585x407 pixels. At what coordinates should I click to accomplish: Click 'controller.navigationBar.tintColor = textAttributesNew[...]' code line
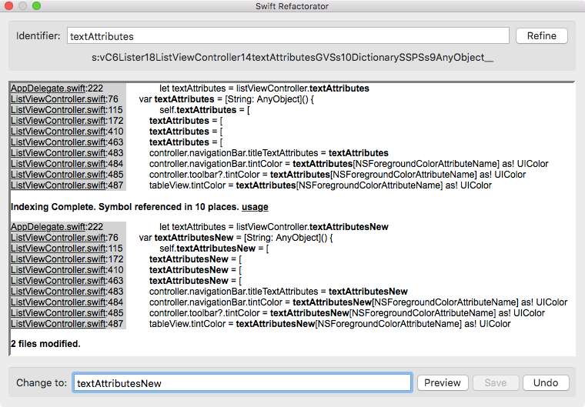[358, 302]
